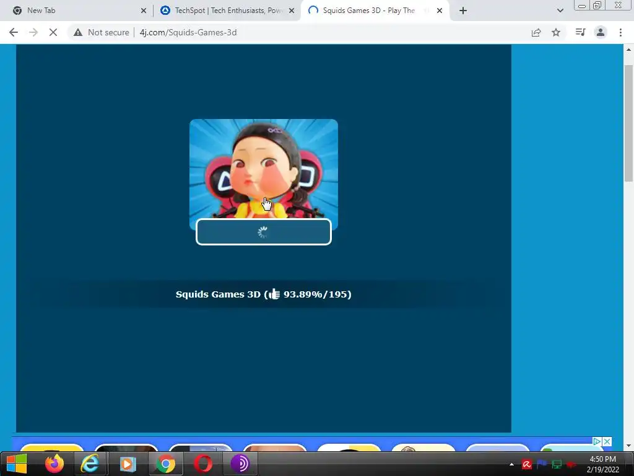Screen dimensions: 634x476
Task: Click the scrollbar up arrow
Action: 628,50
